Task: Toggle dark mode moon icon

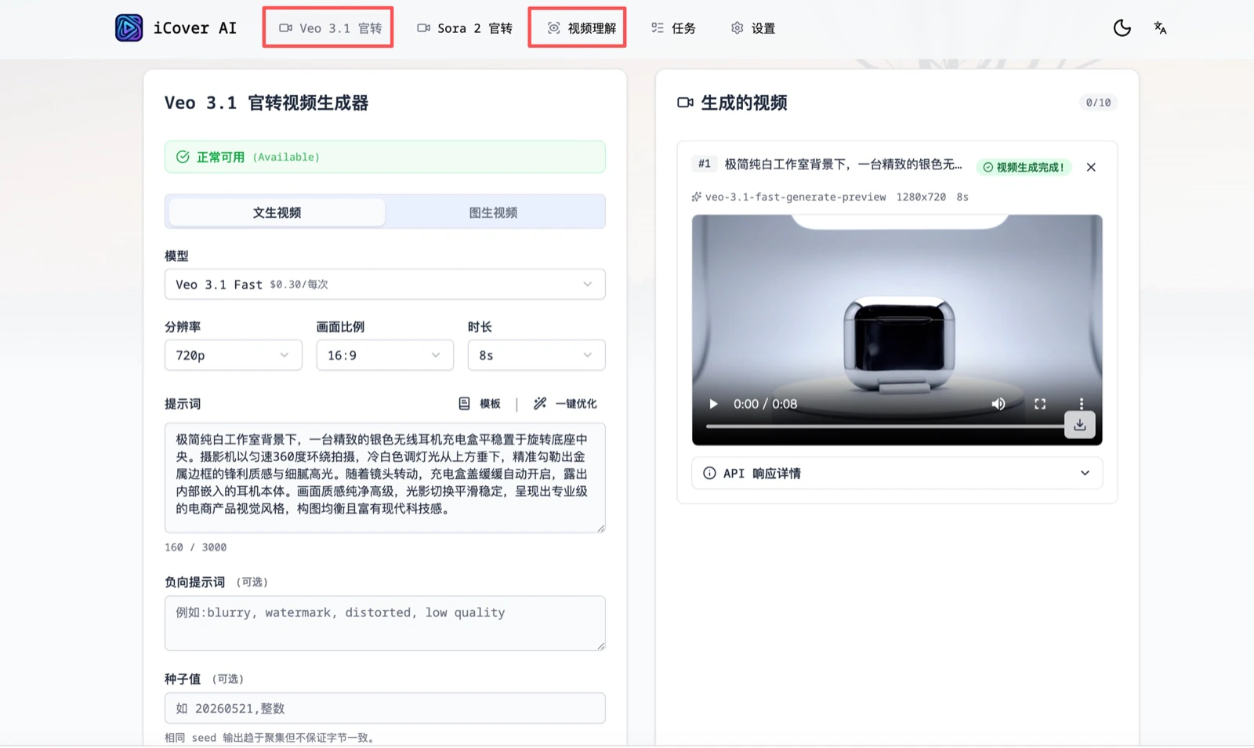Action: click(1122, 28)
